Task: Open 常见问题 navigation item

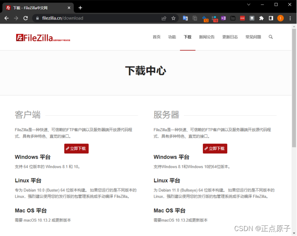Action: [x=253, y=37]
